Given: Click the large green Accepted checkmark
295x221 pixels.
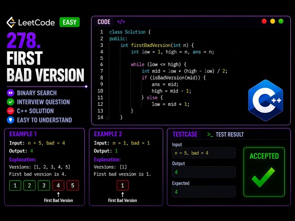Looking at the screenshot, I should (x=263, y=178).
